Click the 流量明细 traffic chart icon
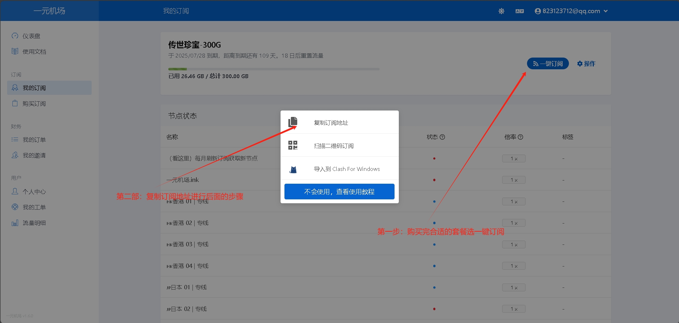 (x=15, y=222)
